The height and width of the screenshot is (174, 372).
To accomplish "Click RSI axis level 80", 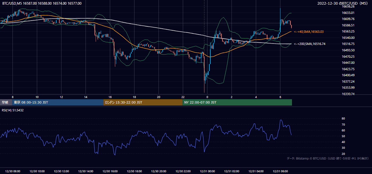I will [343, 119].
